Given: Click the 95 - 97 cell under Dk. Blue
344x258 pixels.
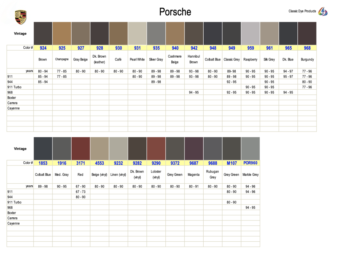Looking at the screenshot, I should coord(288,77).
